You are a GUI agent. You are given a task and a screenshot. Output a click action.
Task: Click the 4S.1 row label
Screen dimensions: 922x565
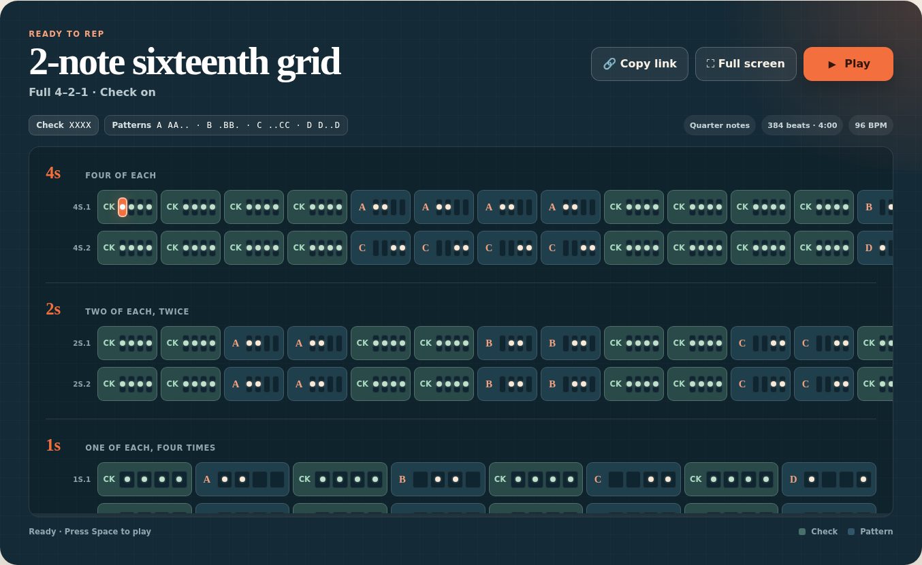(x=82, y=207)
